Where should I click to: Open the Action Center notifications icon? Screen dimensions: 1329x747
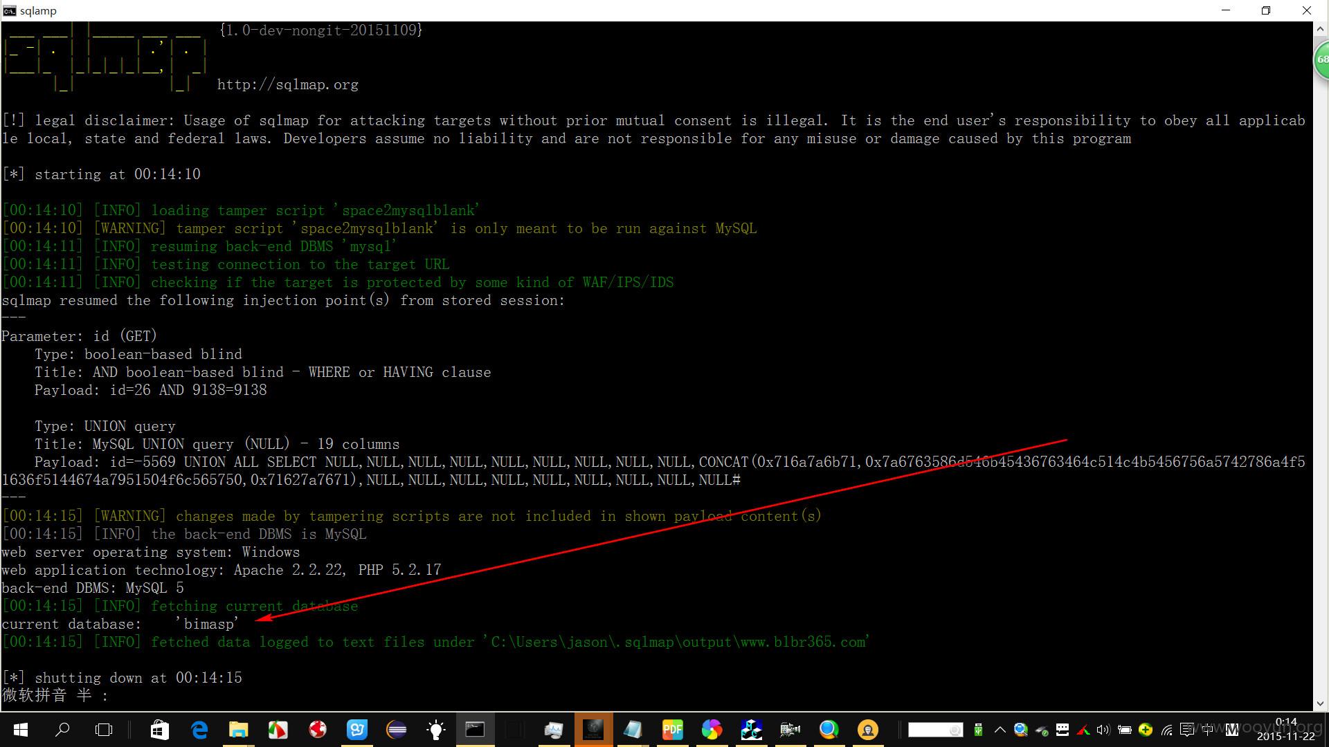(x=1188, y=730)
